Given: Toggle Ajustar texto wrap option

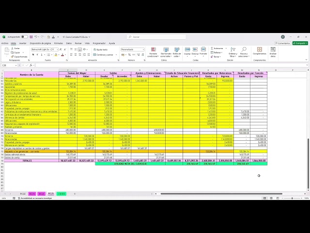Looking at the screenshot, I should 100,50.
